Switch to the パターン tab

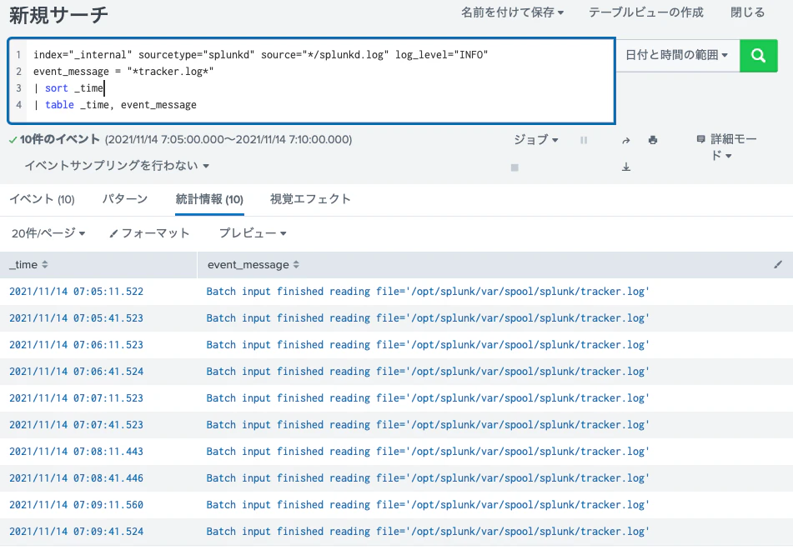[125, 198]
